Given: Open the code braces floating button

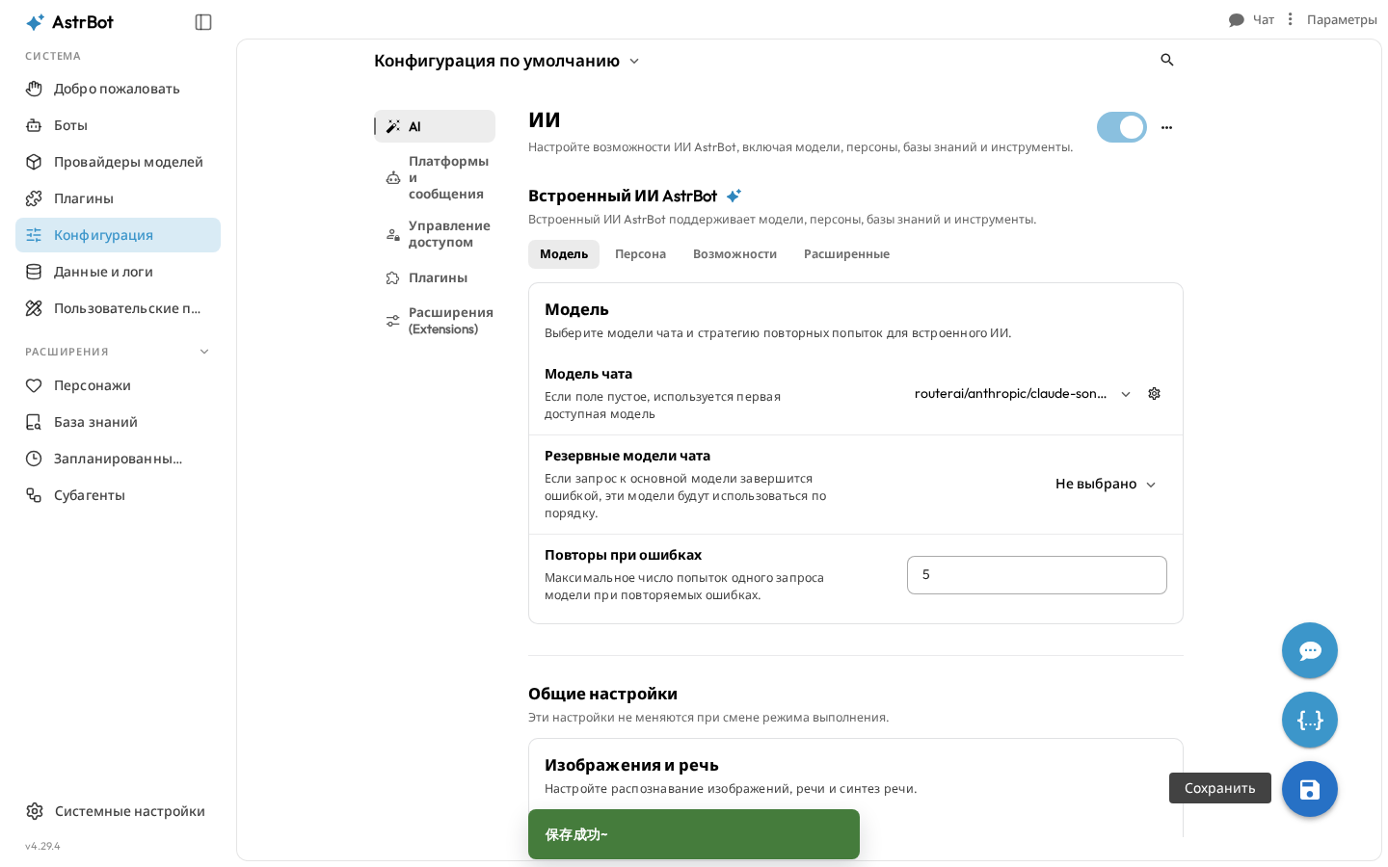Looking at the screenshot, I should coord(1310,720).
